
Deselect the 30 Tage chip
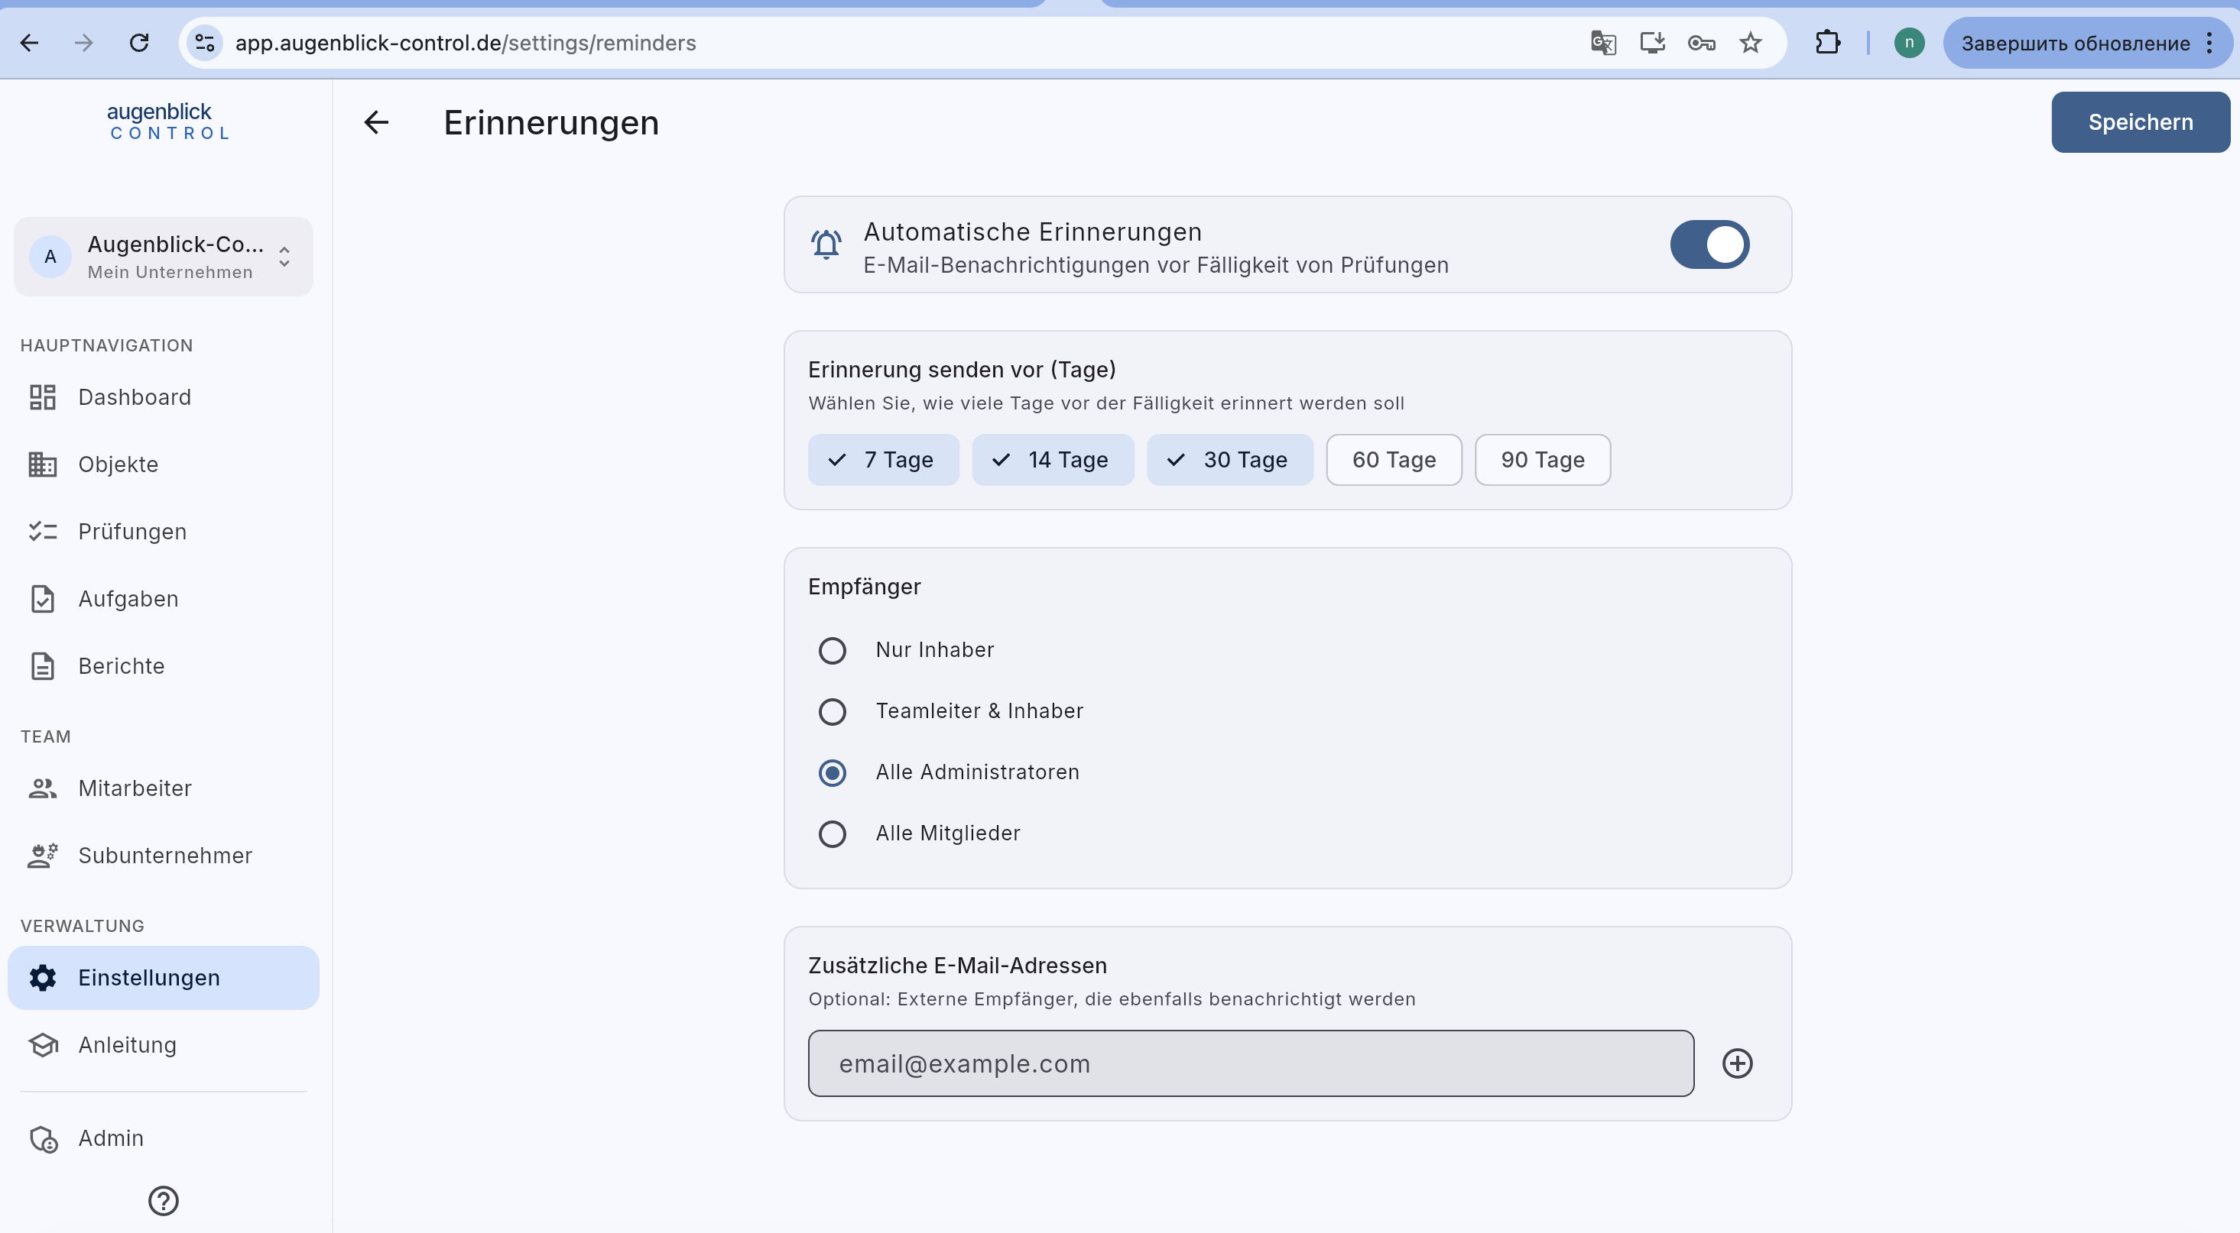point(1229,460)
